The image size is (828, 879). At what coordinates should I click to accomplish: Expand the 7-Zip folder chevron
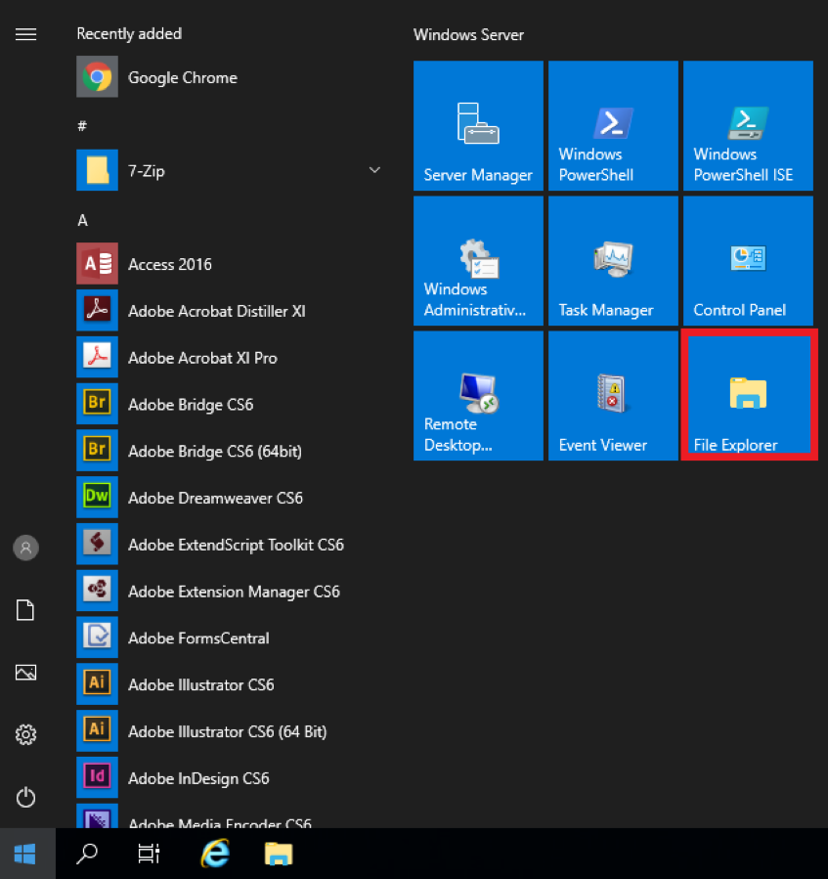[374, 170]
